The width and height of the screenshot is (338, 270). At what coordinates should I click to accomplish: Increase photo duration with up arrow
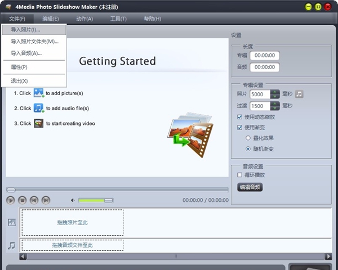click(275, 92)
